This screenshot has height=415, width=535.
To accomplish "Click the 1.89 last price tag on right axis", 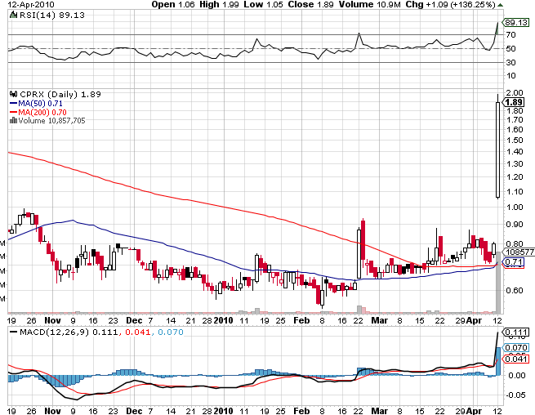I will [x=514, y=102].
